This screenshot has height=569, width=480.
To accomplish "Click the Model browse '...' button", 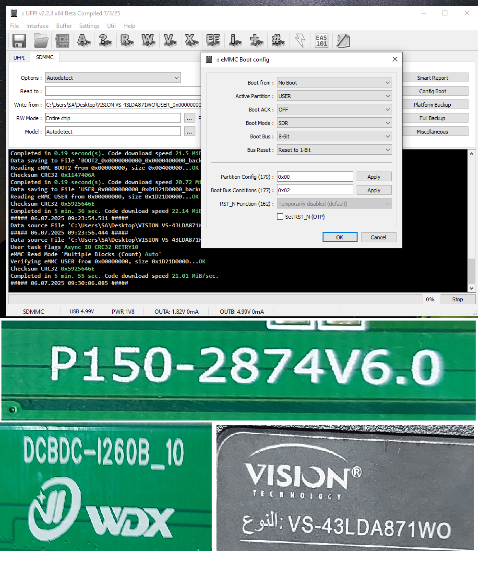I will [190, 131].
